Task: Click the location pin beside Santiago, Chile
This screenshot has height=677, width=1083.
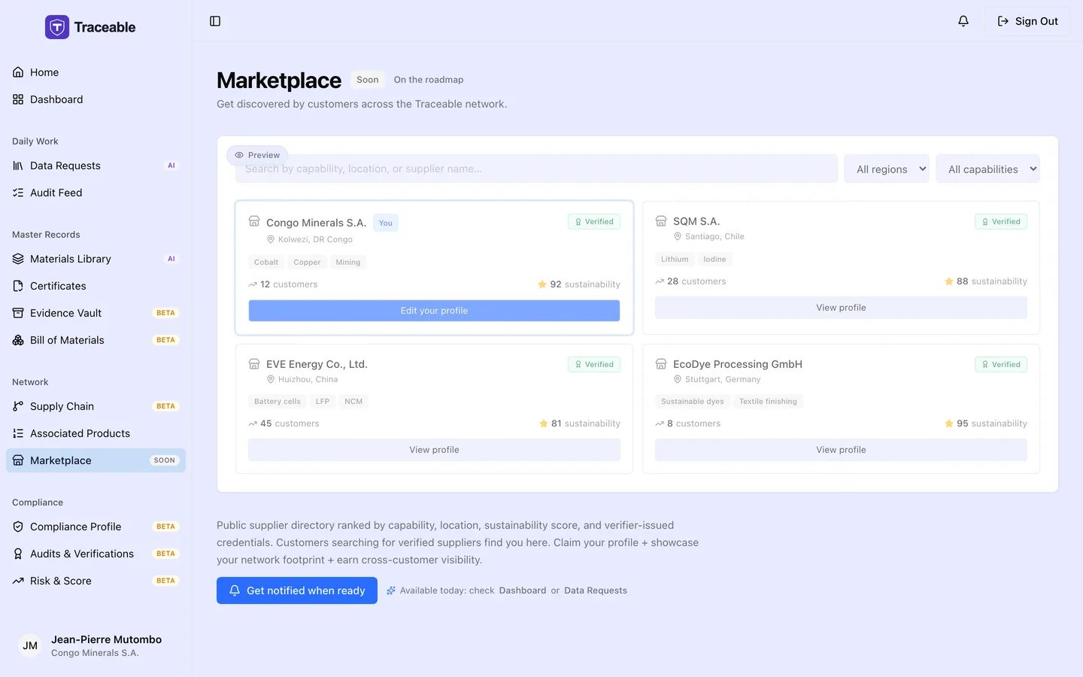Action: click(678, 236)
